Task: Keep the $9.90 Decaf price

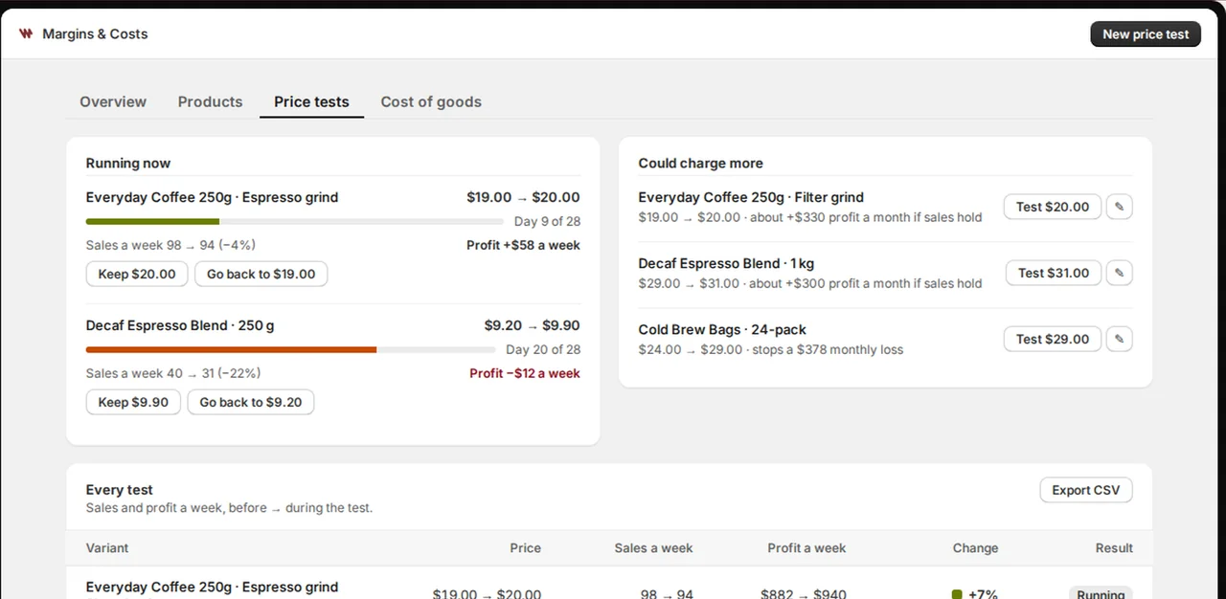Action: (x=133, y=402)
